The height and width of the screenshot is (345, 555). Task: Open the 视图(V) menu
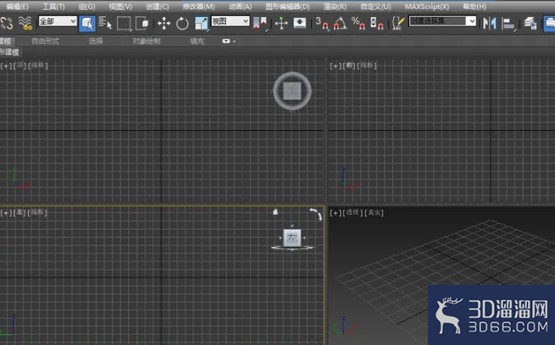pyautogui.click(x=120, y=7)
